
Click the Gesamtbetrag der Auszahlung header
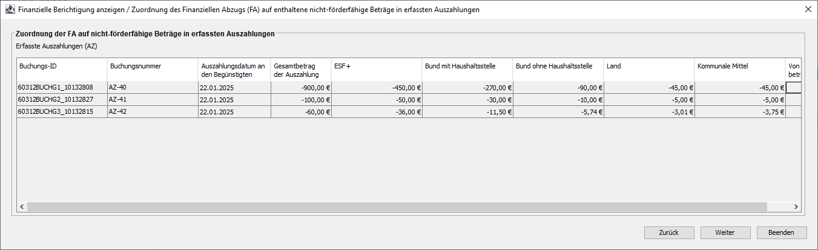click(x=301, y=70)
